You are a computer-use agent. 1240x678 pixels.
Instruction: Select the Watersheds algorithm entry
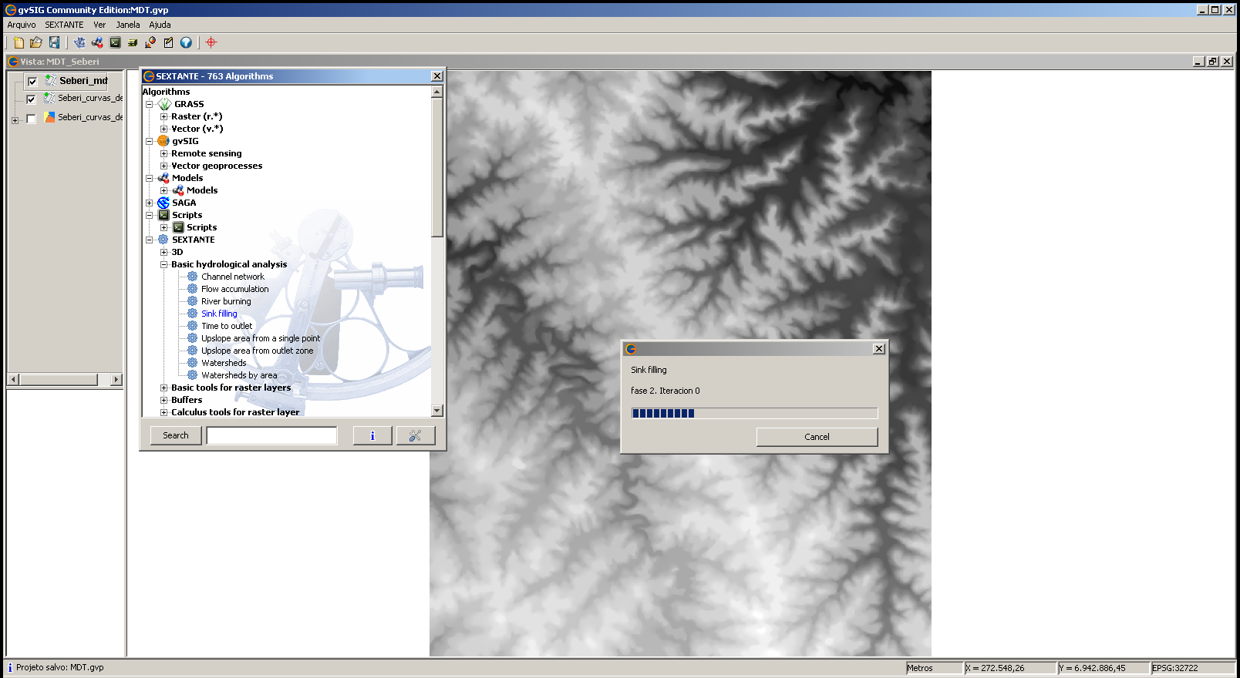[x=224, y=363]
